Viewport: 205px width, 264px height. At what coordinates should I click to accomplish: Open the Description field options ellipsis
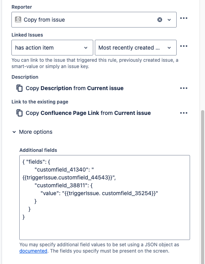click(184, 88)
